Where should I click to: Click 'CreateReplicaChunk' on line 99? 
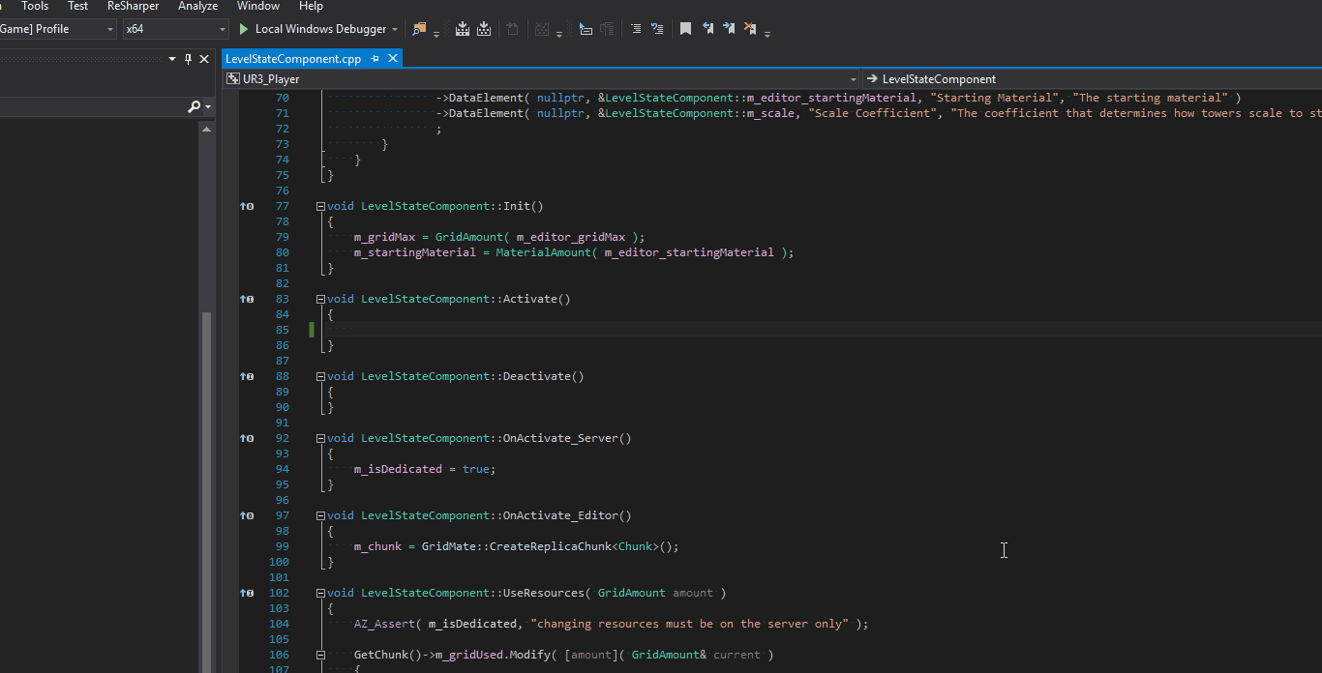pyautogui.click(x=551, y=546)
